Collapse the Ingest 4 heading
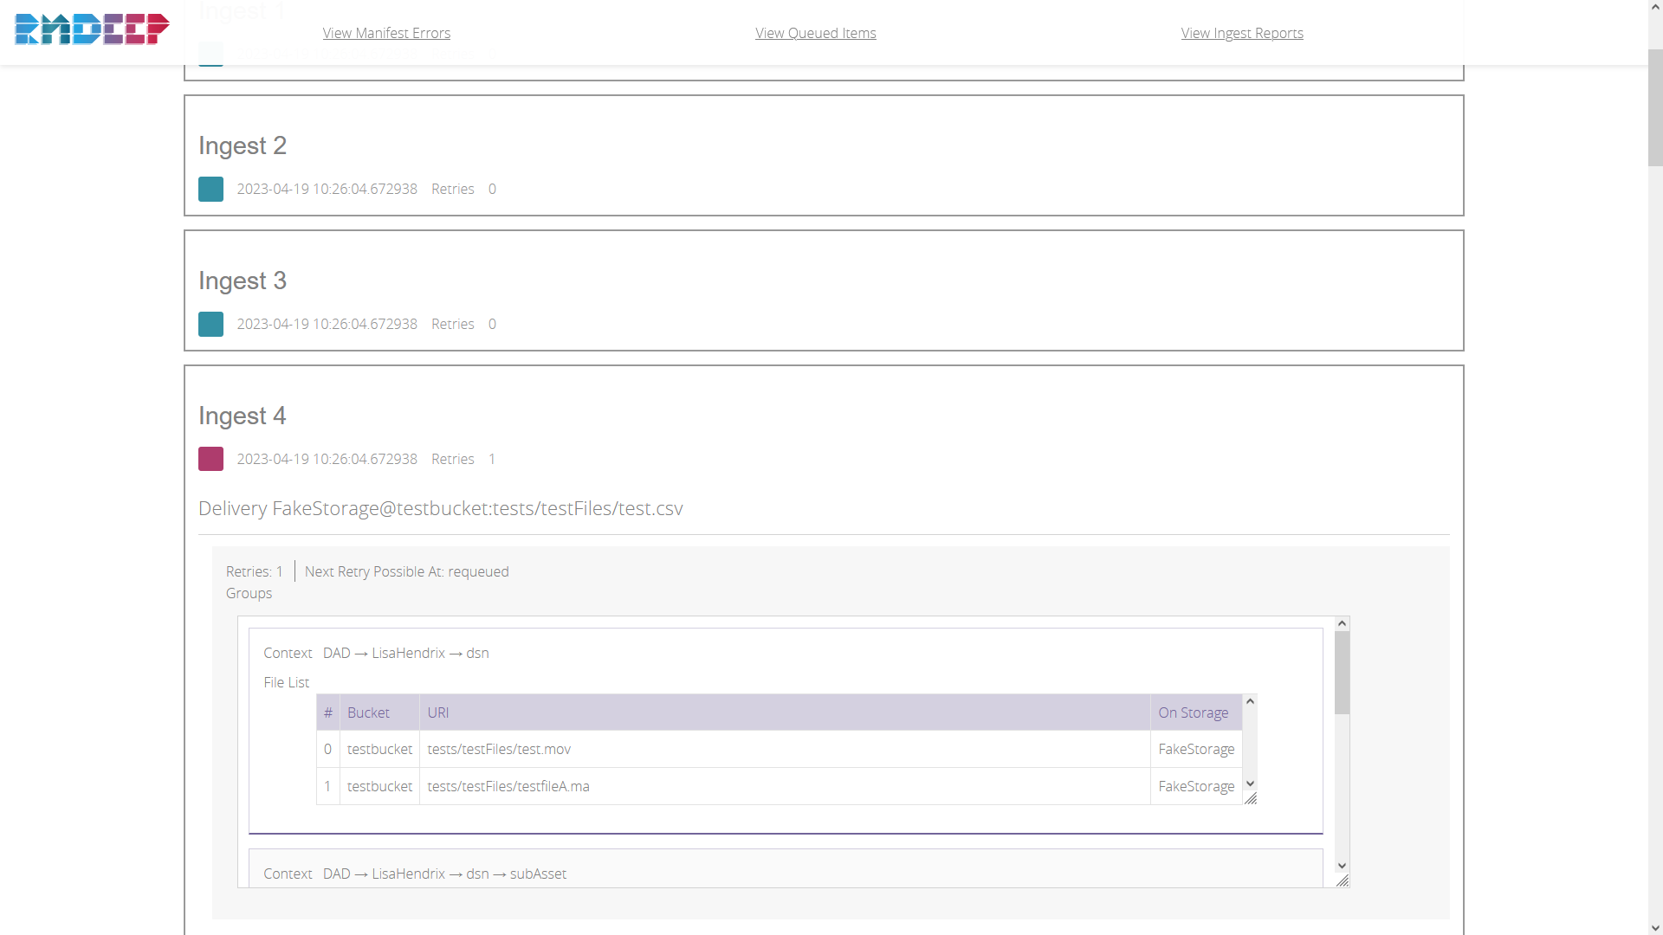 point(243,416)
